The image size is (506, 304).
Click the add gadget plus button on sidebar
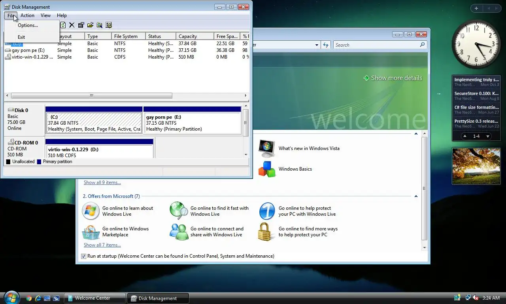pyautogui.click(x=476, y=8)
